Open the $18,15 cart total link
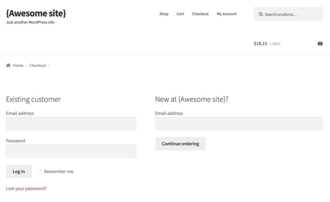 260,44
